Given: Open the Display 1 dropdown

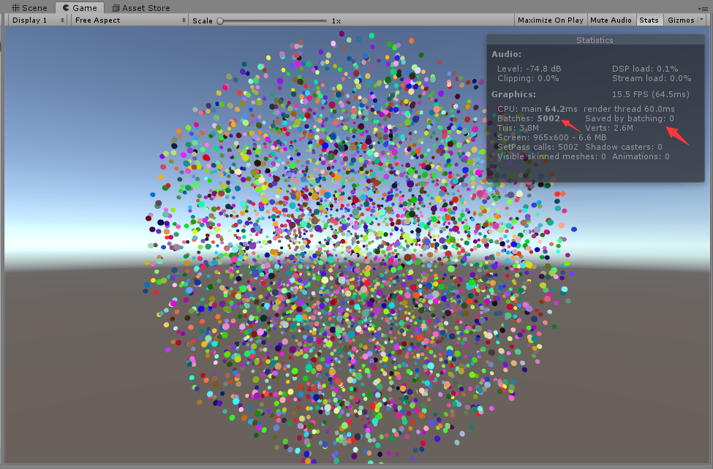Looking at the screenshot, I should [38, 20].
